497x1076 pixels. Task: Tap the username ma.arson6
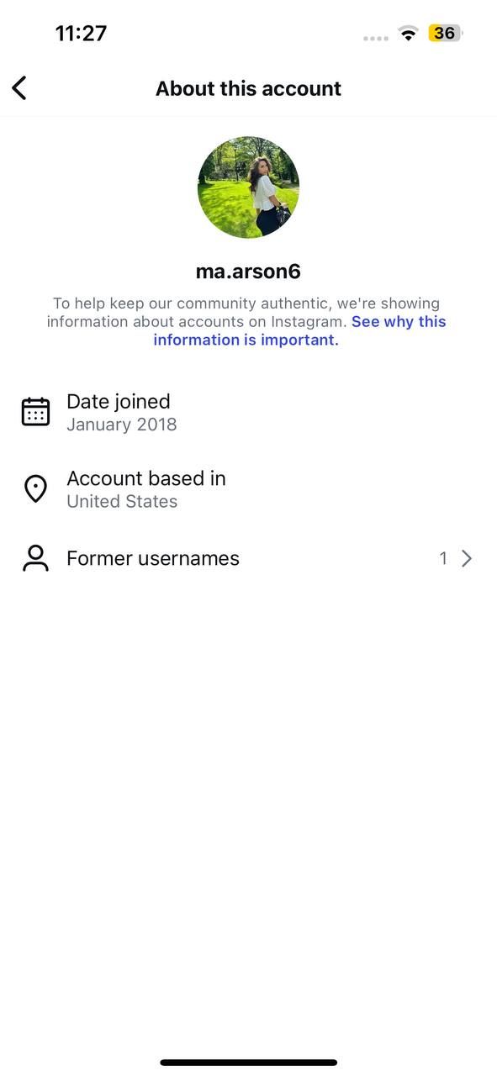(248, 272)
